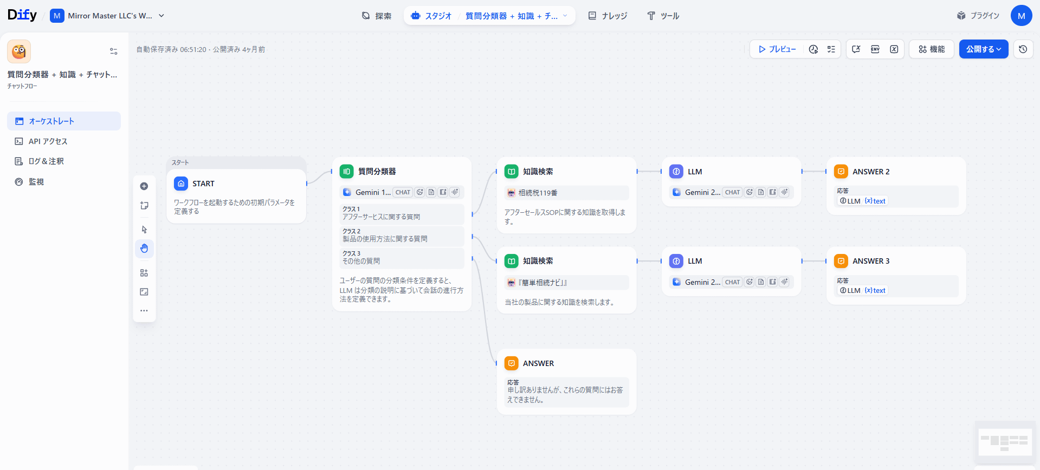Expand the Mirror Master LLC workspace dropdown
The image size is (1040, 470).
(x=162, y=16)
